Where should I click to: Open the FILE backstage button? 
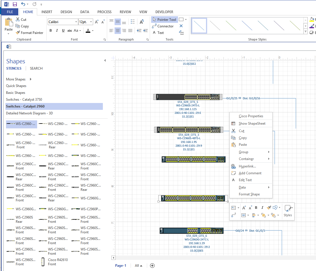click(x=10, y=12)
